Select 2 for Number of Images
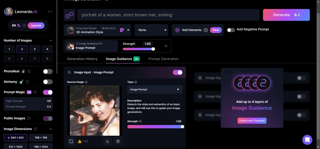Viewport: 320px width, 149px height. coord(22,49)
